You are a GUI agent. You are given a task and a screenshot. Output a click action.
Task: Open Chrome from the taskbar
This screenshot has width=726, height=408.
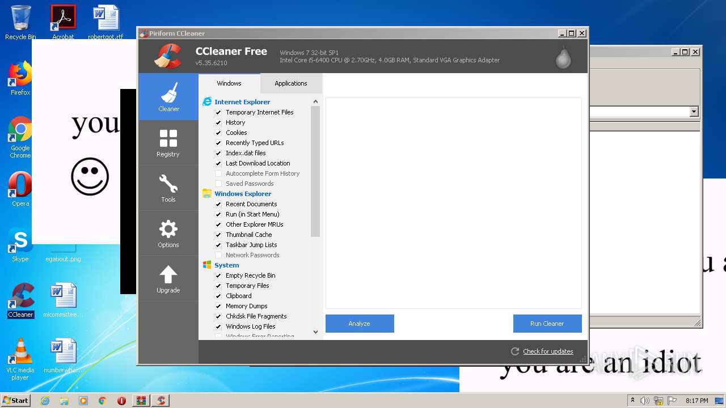pyautogui.click(x=103, y=401)
